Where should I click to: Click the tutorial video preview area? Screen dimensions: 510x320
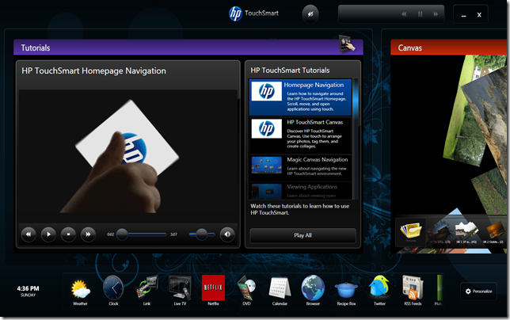click(x=128, y=156)
